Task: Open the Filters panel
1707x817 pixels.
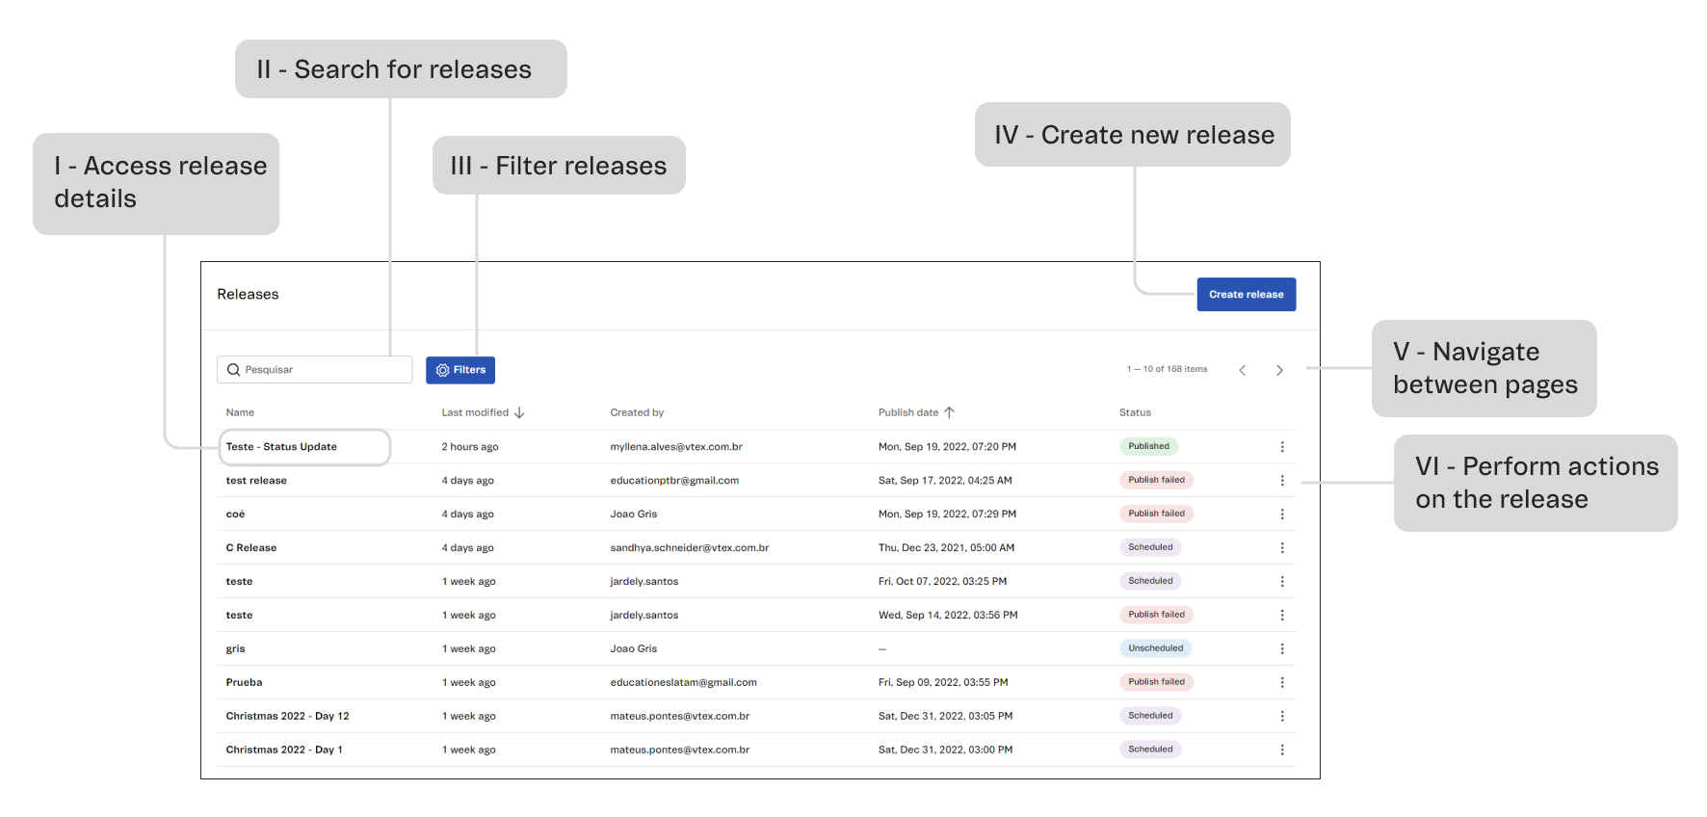Action: [460, 370]
